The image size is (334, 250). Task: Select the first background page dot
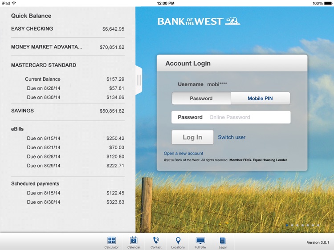[287, 225]
